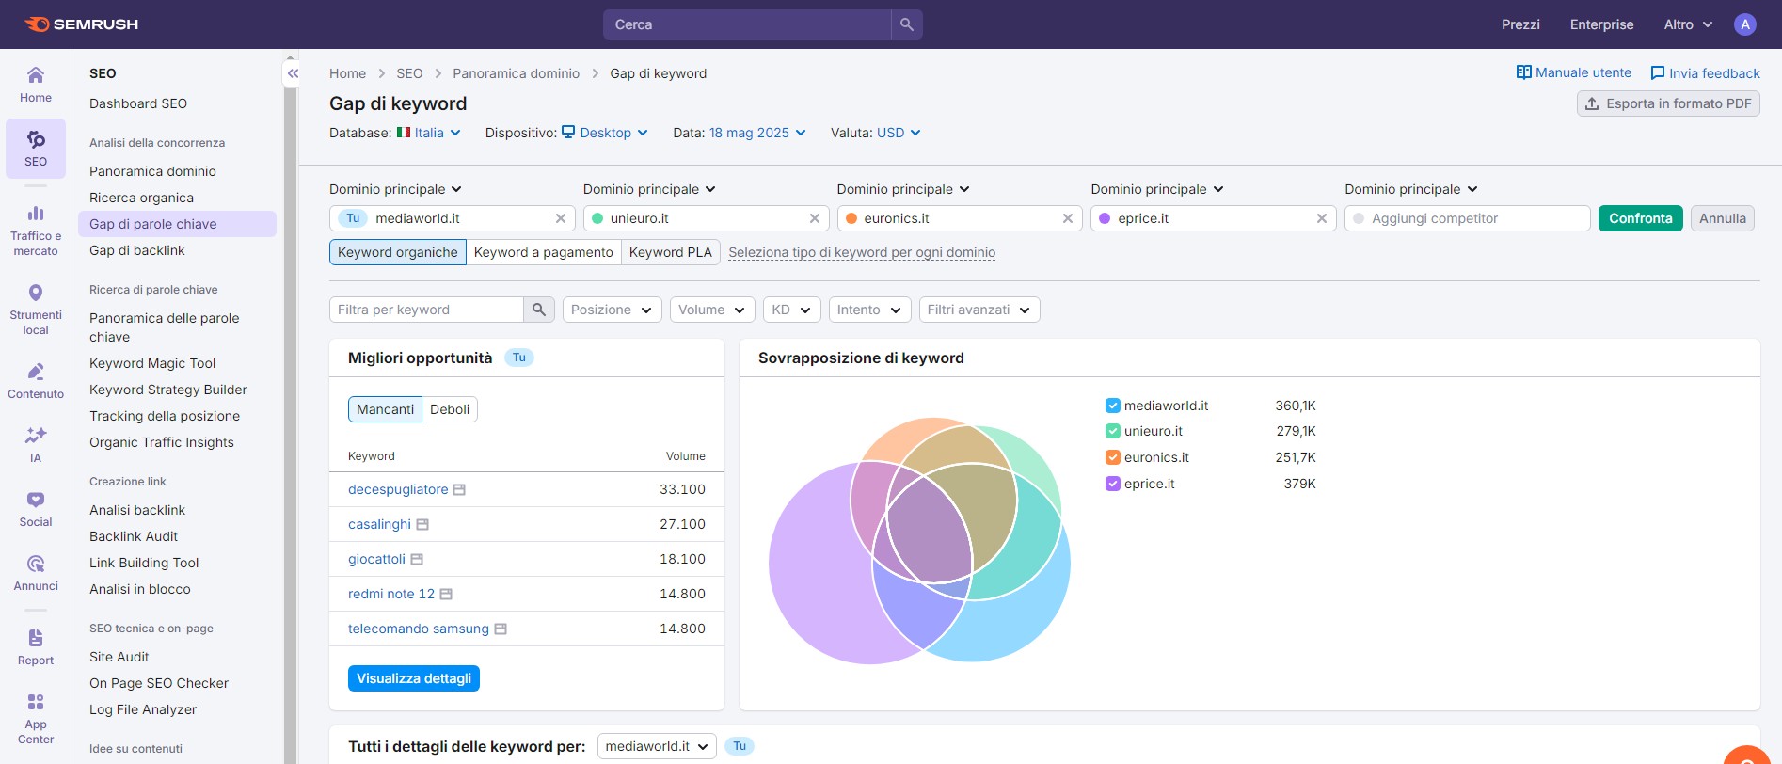
Task: Open the KD filter dropdown
Action: tap(792, 310)
